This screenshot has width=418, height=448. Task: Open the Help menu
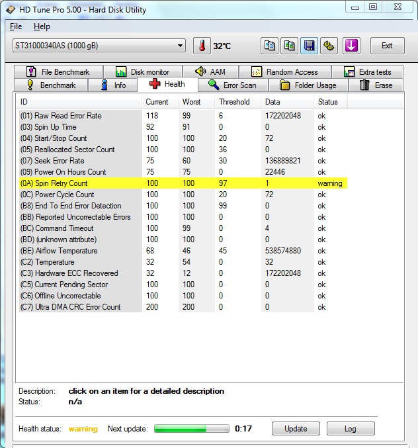coord(42,26)
